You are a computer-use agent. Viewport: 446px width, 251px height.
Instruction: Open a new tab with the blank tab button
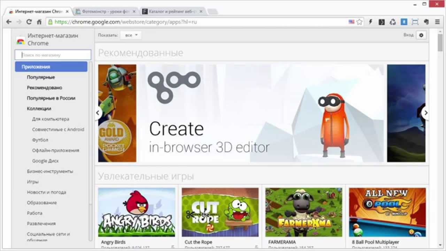pyautogui.click(x=213, y=12)
